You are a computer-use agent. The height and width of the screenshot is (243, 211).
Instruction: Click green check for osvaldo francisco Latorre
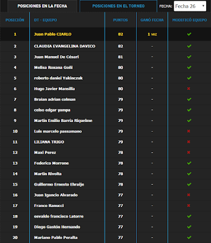189,216
